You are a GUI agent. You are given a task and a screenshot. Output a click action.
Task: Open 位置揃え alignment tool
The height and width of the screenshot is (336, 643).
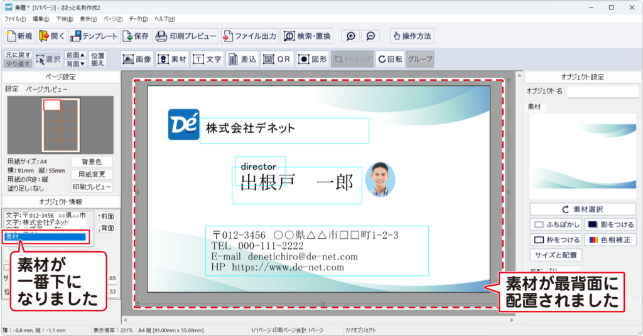97,60
